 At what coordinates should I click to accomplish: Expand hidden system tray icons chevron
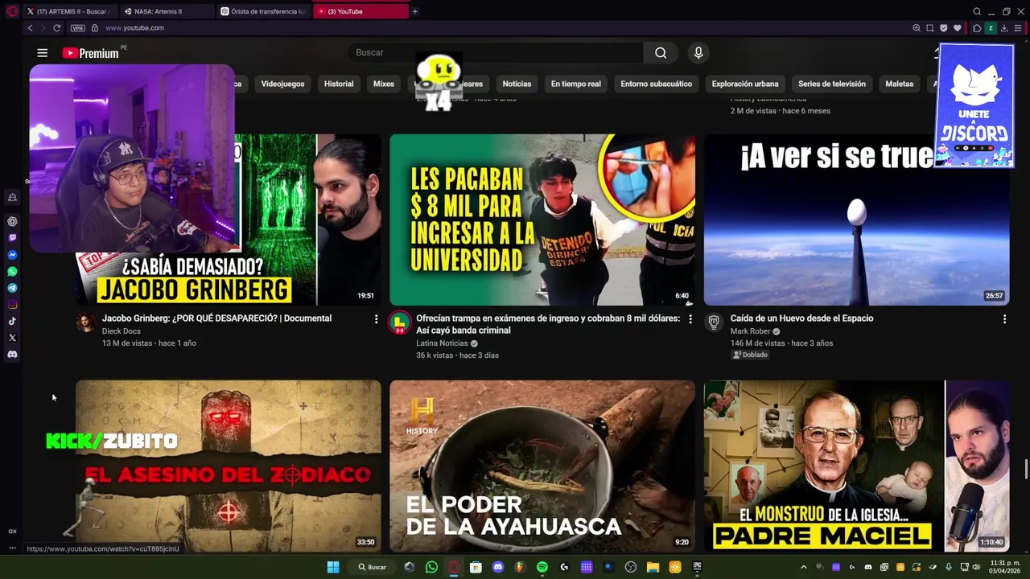pos(803,567)
